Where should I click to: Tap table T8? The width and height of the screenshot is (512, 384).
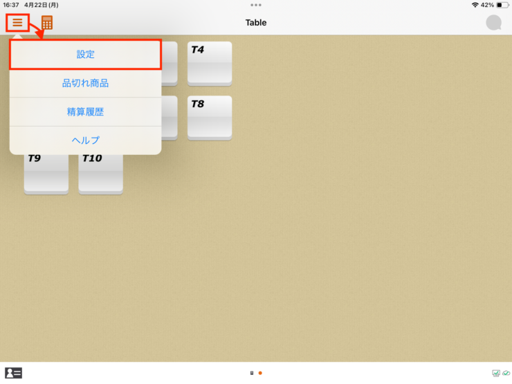(x=210, y=118)
